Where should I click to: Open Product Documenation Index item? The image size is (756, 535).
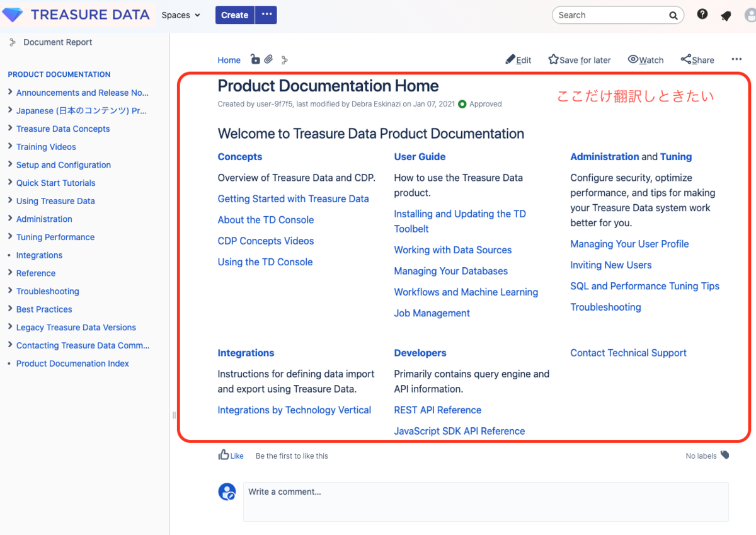[72, 364]
